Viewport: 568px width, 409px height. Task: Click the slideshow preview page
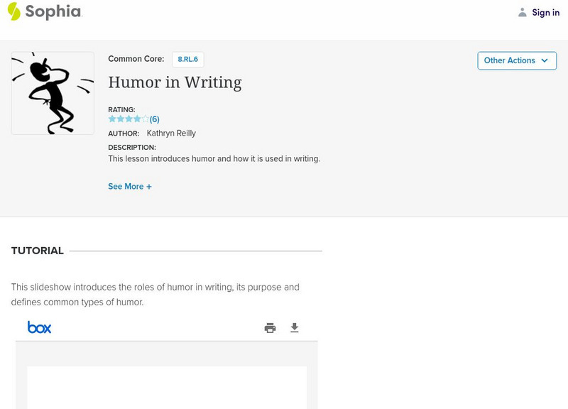pyautogui.click(x=167, y=387)
